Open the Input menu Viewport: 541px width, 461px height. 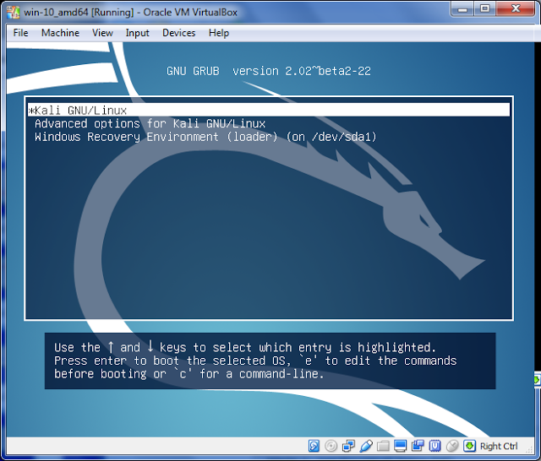pos(137,33)
